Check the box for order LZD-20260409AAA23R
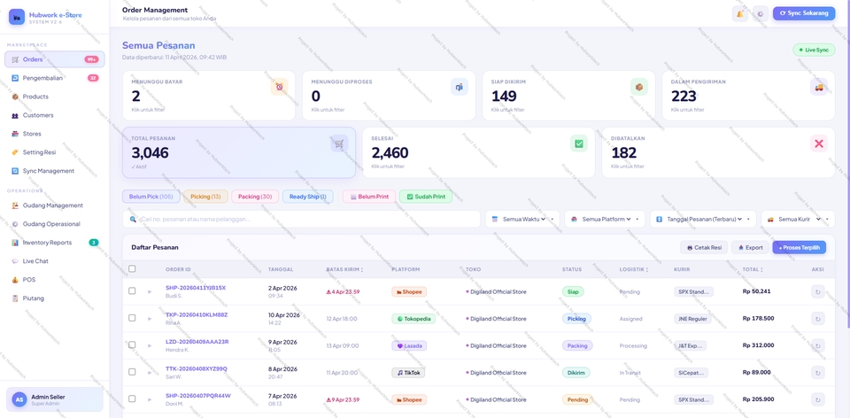The width and height of the screenshot is (850, 418). pyautogui.click(x=132, y=344)
